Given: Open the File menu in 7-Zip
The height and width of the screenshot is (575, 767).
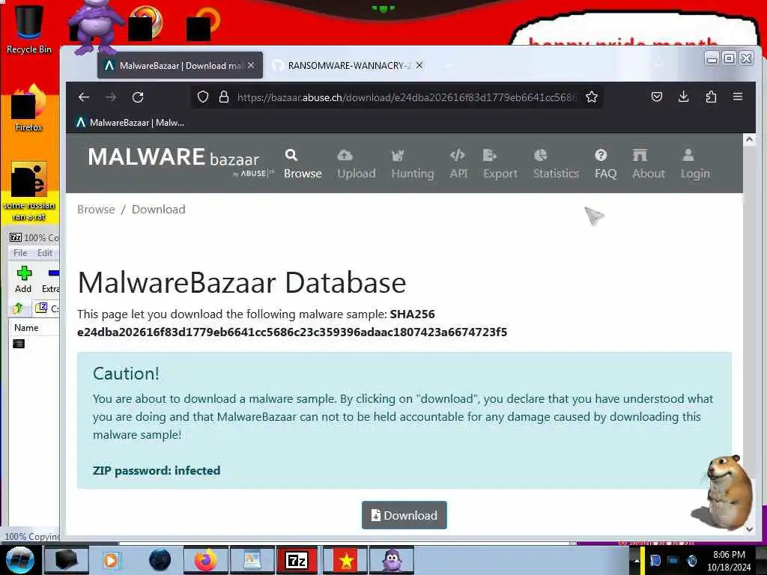Looking at the screenshot, I should tap(20, 253).
